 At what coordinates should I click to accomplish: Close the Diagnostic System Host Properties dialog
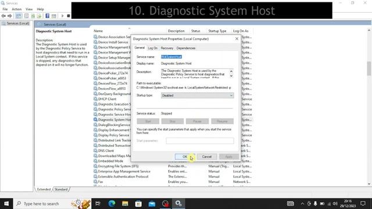[237, 39]
